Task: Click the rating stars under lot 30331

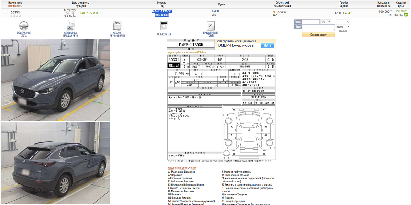Action: point(15,16)
